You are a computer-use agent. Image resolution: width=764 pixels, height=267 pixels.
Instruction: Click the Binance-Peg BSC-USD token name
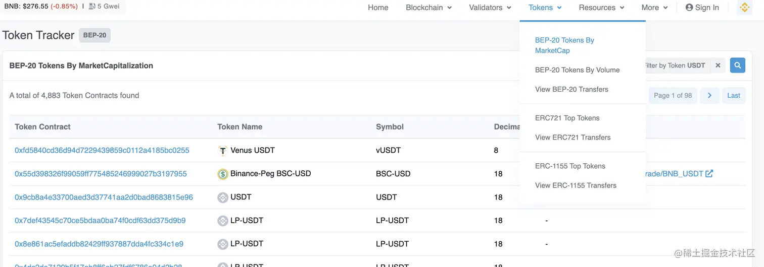point(270,173)
